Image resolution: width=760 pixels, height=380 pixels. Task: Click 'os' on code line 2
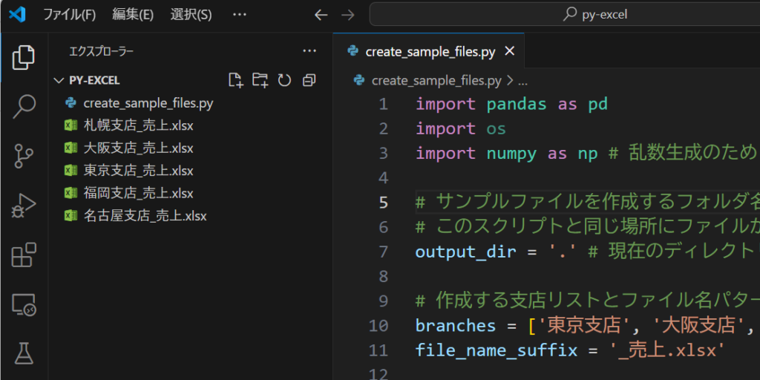[497, 128]
